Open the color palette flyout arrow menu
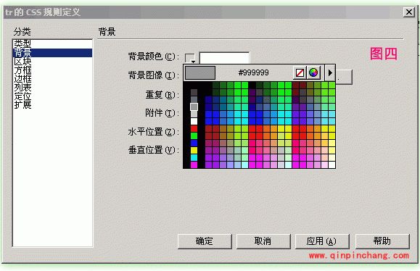420x271 pixels. (330, 72)
